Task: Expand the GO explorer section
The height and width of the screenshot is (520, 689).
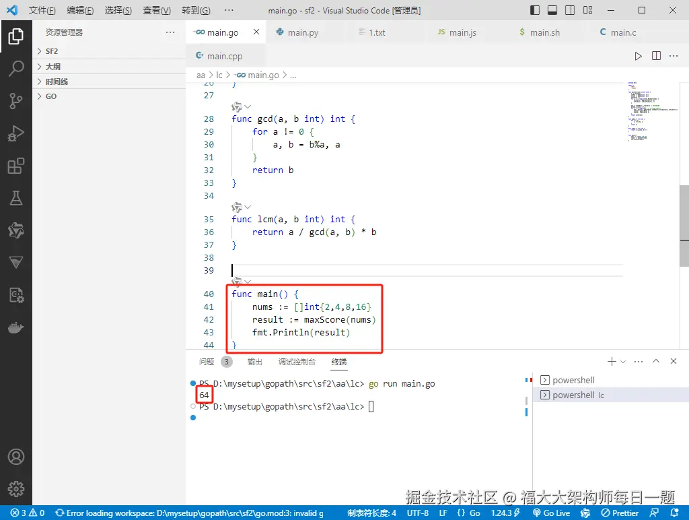Action: coord(109,96)
